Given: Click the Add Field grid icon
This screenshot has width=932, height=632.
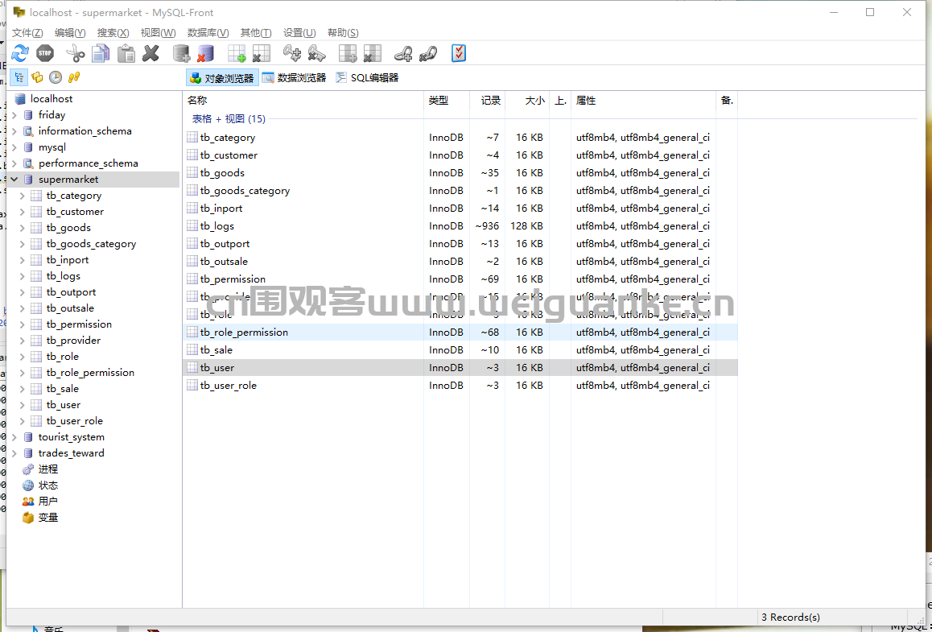Looking at the screenshot, I should [x=348, y=53].
